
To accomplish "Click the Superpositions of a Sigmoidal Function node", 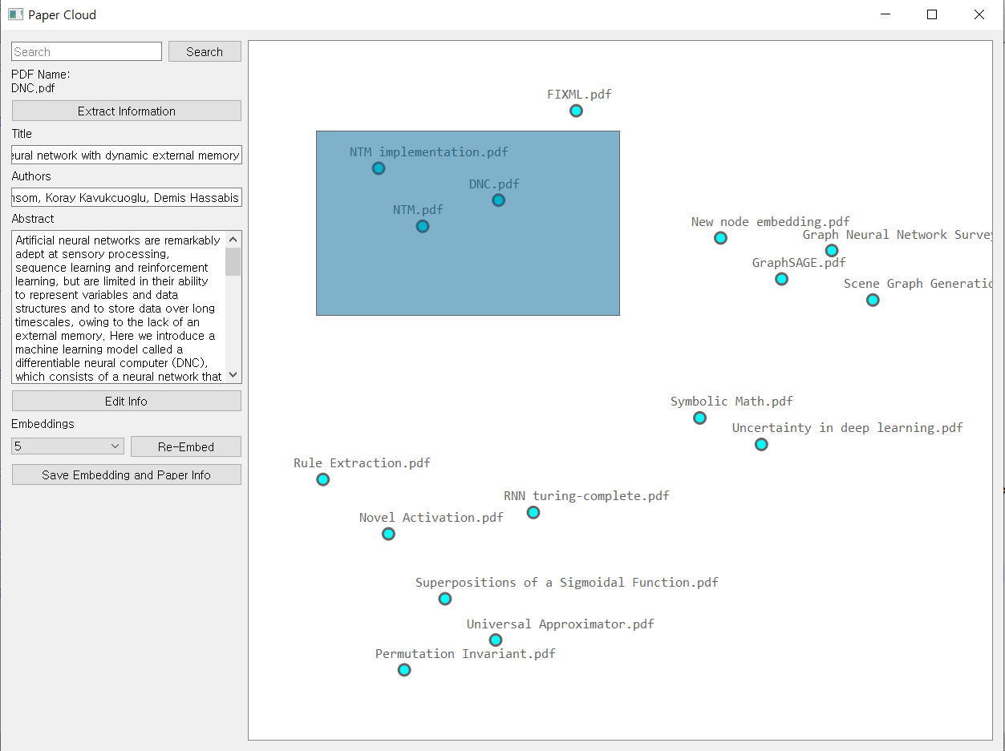I will pos(445,599).
